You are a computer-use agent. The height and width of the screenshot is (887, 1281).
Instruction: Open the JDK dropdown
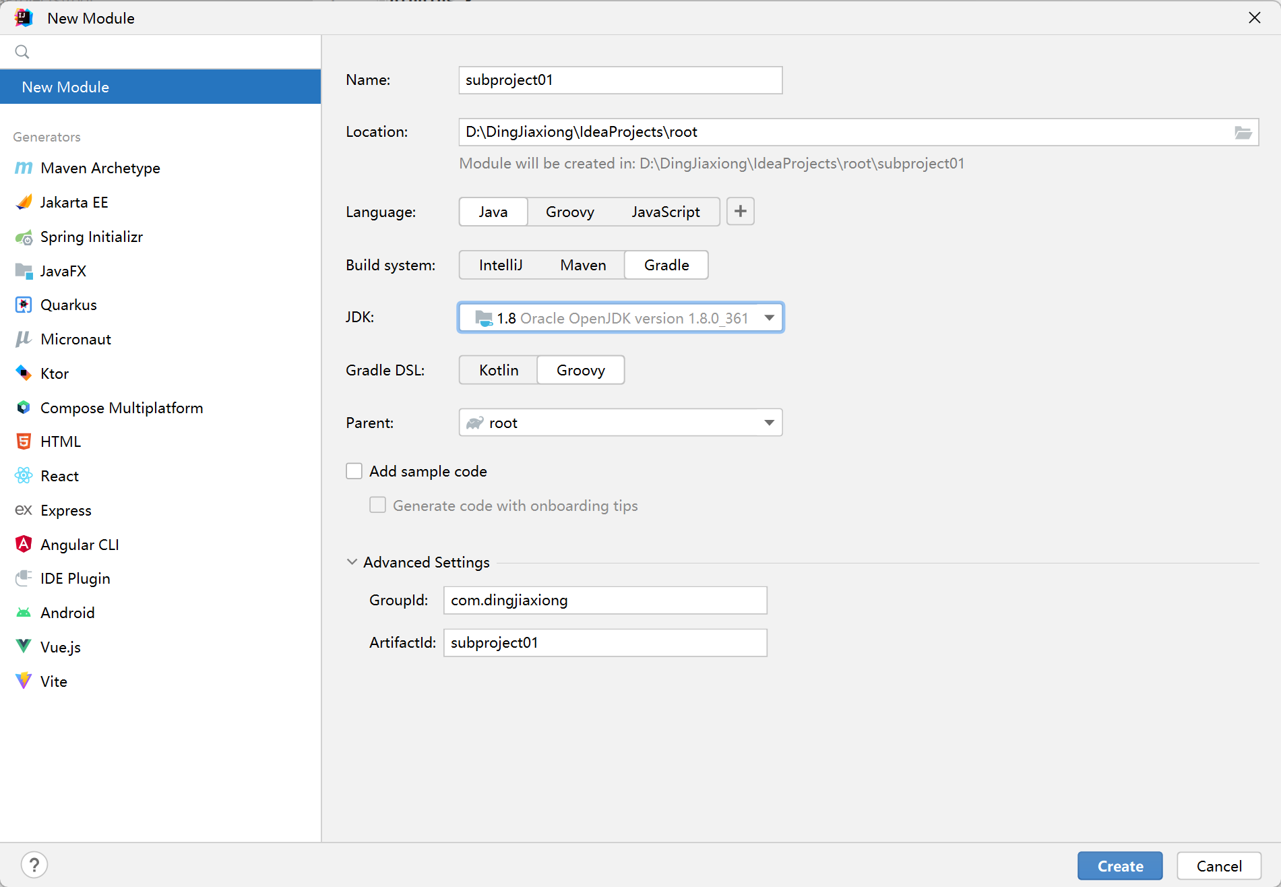[x=769, y=317]
